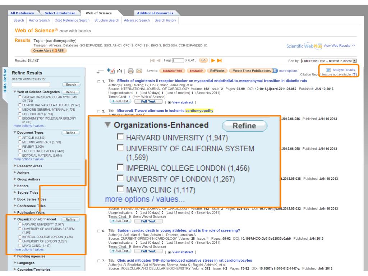Open Structure Search
Viewport: 368px width, 276px height.
pos(107,20)
